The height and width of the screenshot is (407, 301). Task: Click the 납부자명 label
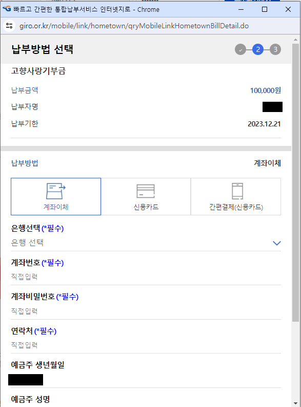point(25,107)
